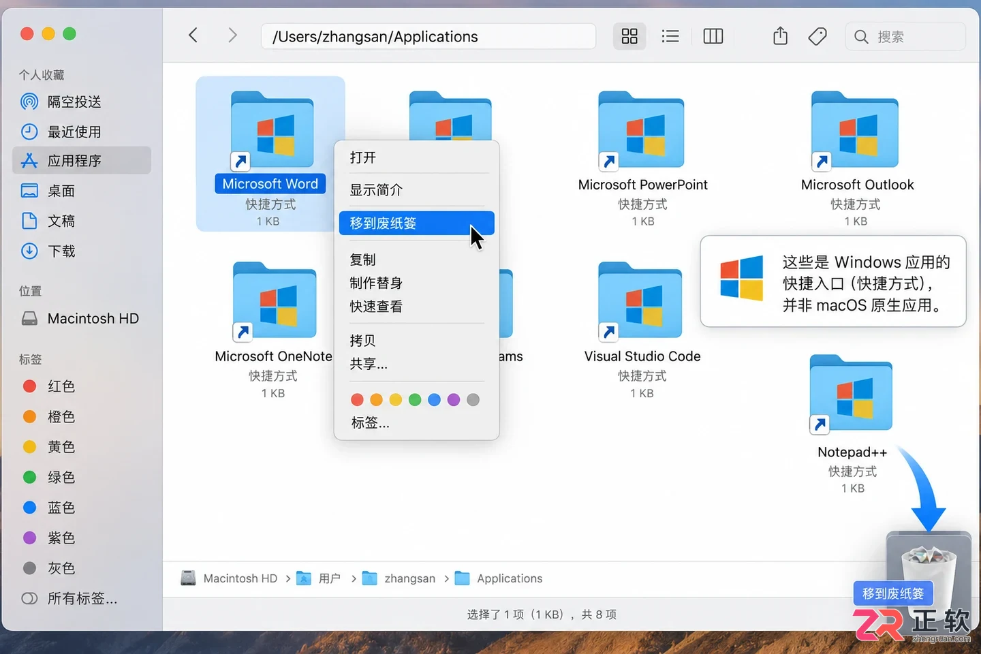
Task: Select the 黄色 tag in the sidebar
Action: [x=82, y=447]
